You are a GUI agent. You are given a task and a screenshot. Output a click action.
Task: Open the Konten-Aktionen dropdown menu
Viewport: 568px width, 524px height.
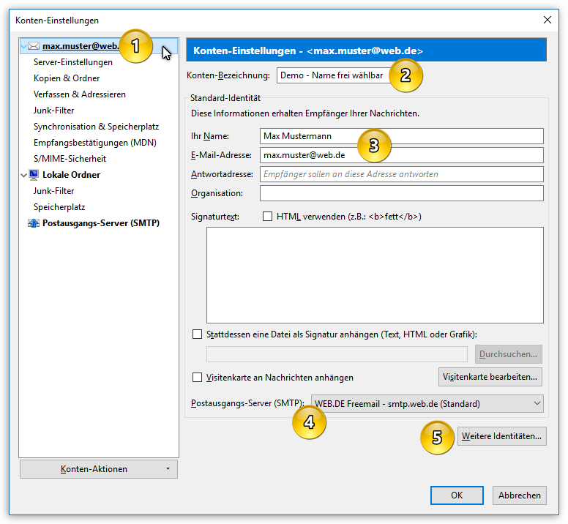pyautogui.click(x=99, y=469)
